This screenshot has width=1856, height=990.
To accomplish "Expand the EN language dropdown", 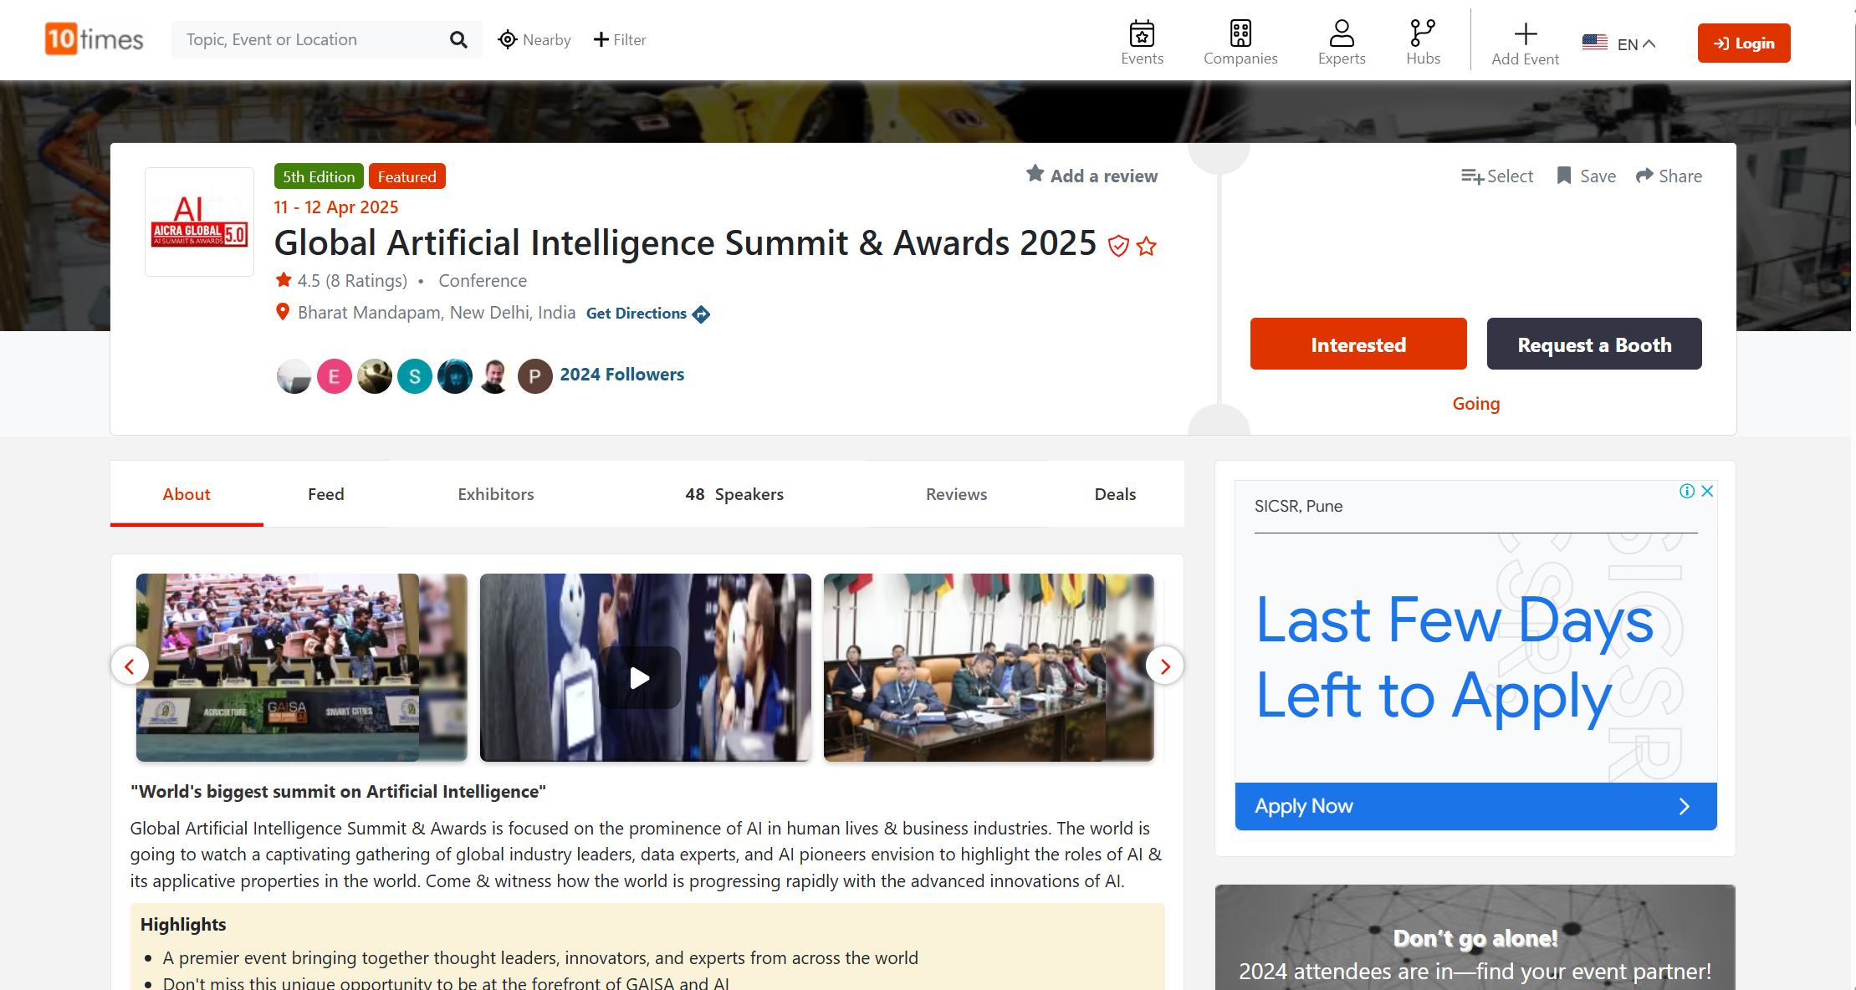I will pos(1637,43).
